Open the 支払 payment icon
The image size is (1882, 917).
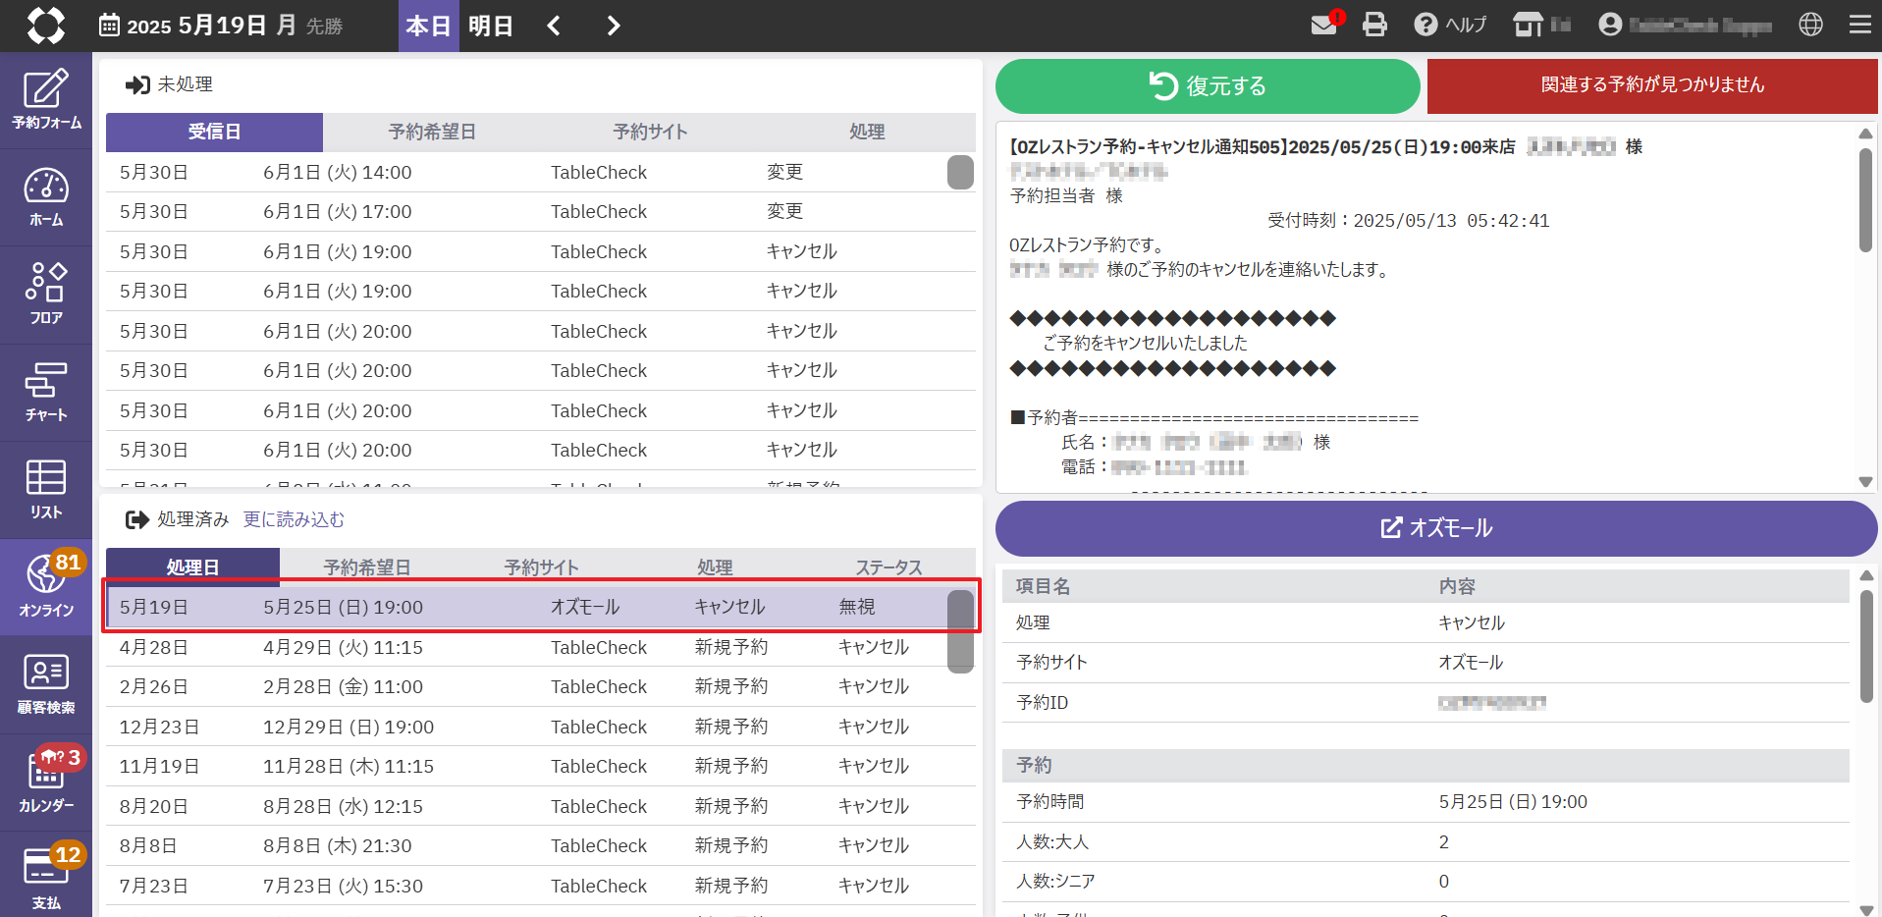46,875
